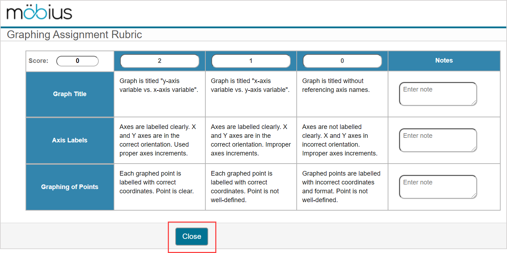Image resolution: width=507 pixels, height=253 pixels.
Task: Award 0 points for Graph Title criterion
Action: 342,94
